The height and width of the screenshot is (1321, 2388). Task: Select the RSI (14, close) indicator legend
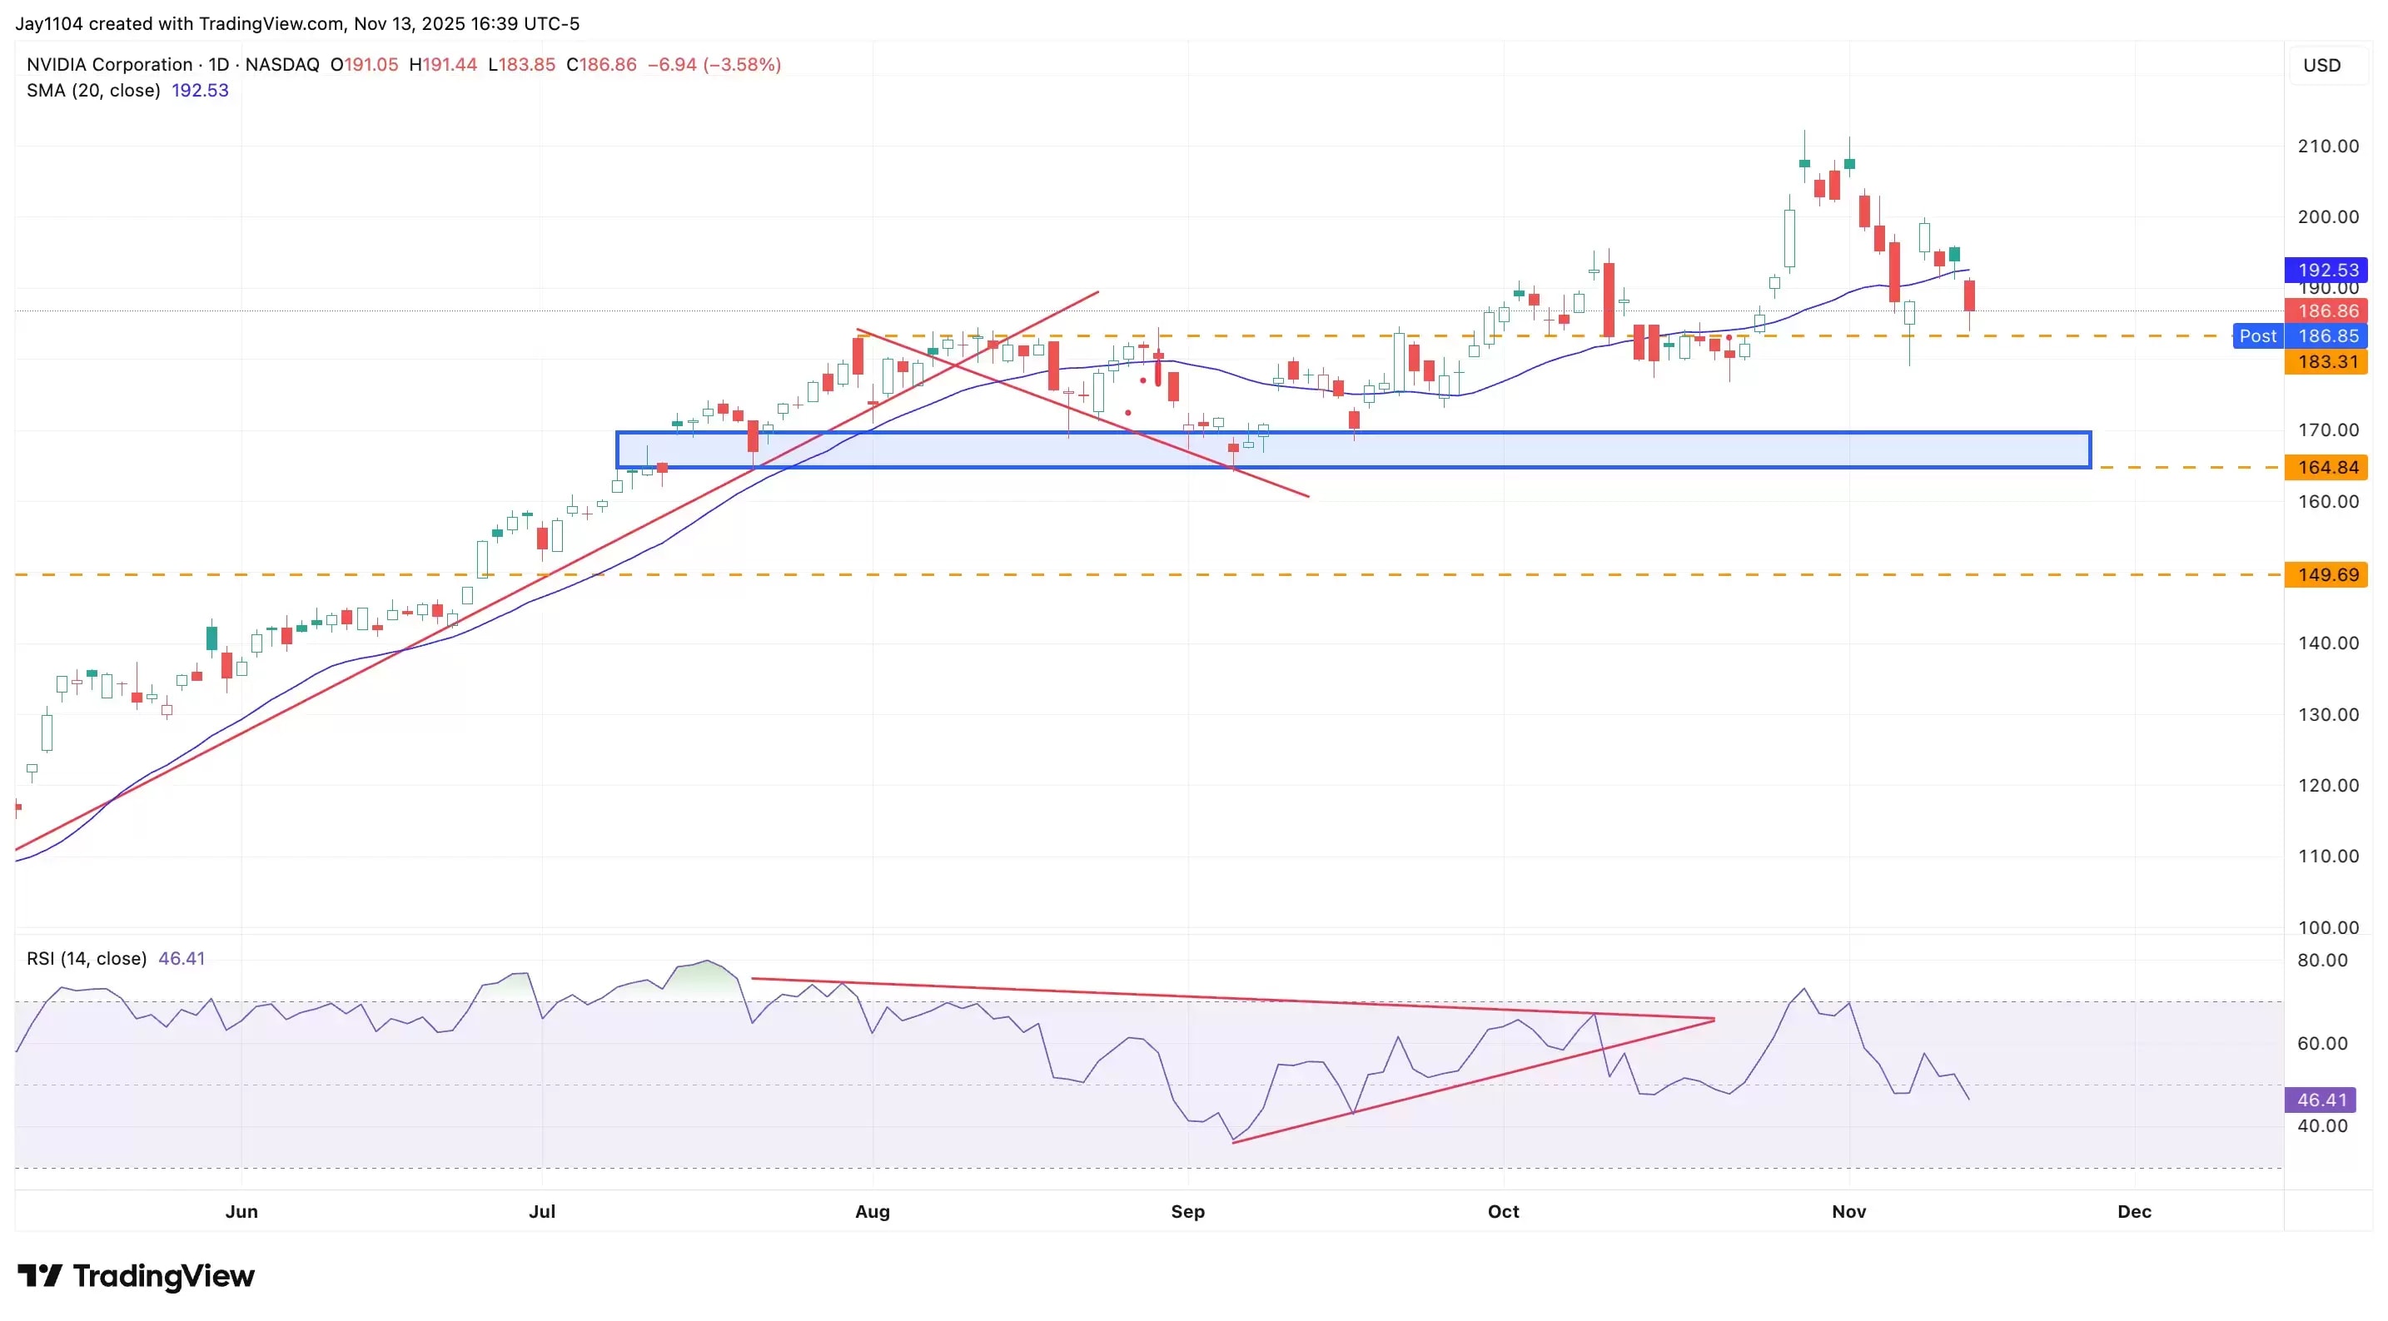click(x=87, y=957)
